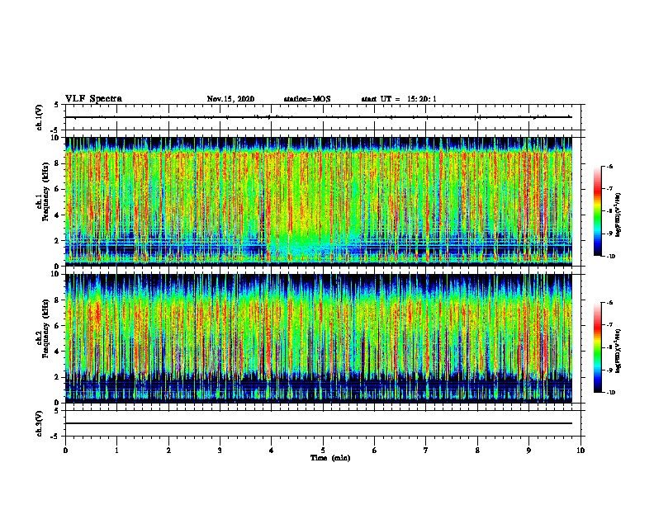Viewport: 654px width, 505px height.
Task: Click the "Time (min)" axis title
Action: click(x=330, y=458)
